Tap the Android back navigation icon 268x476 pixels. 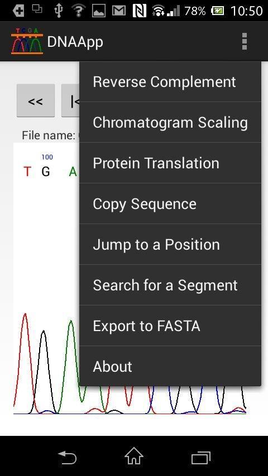tap(67, 457)
